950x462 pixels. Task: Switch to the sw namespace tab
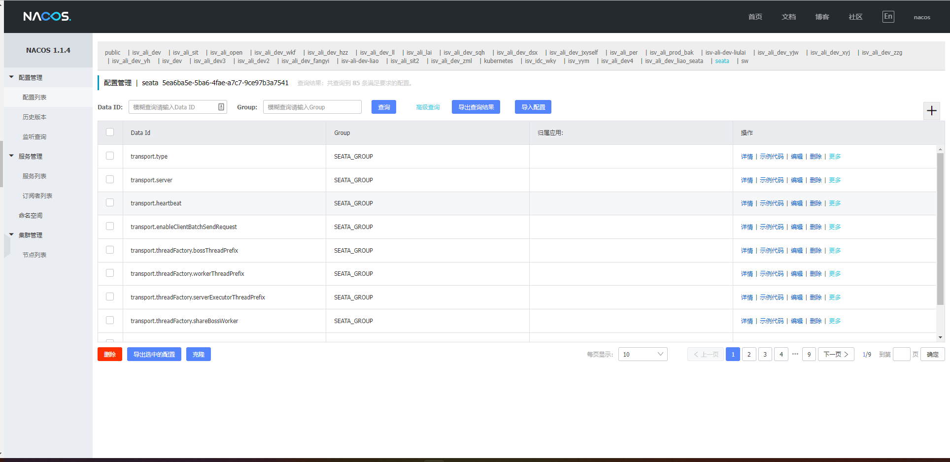pyautogui.click(x=745, y=61)
